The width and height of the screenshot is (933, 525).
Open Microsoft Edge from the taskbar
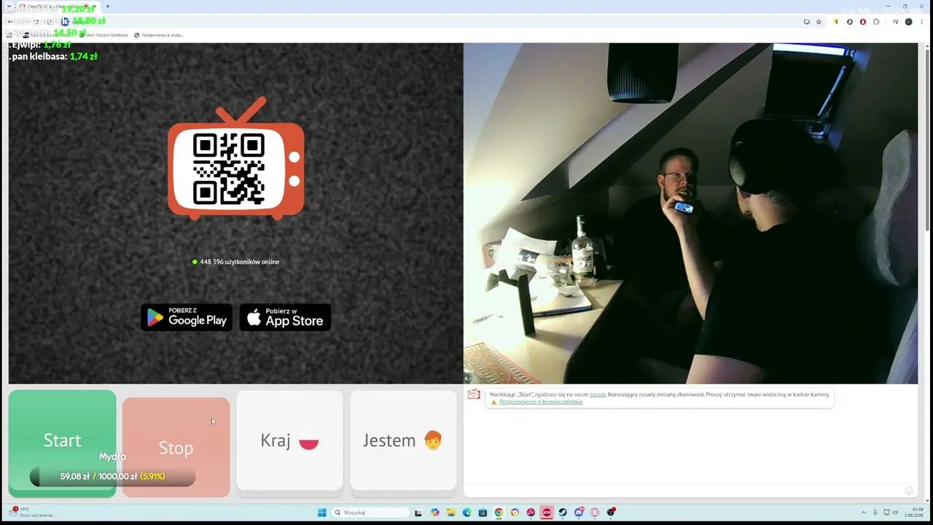pos(466,513)
